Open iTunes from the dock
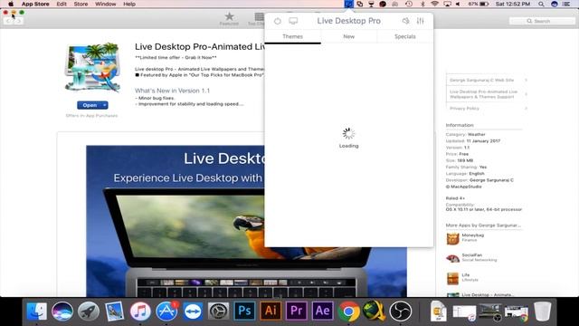The image size is (579, 326). (140, 311)
